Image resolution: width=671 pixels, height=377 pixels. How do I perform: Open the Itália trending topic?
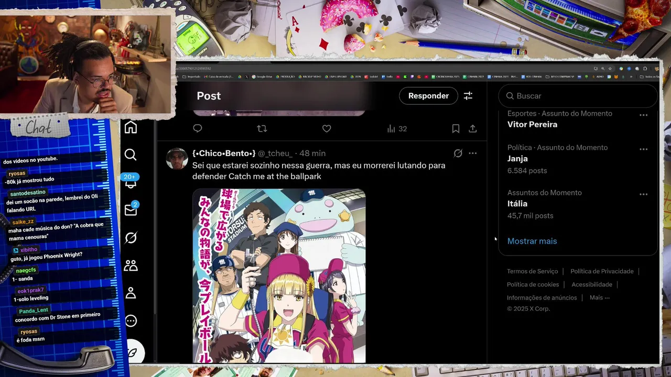517,204
